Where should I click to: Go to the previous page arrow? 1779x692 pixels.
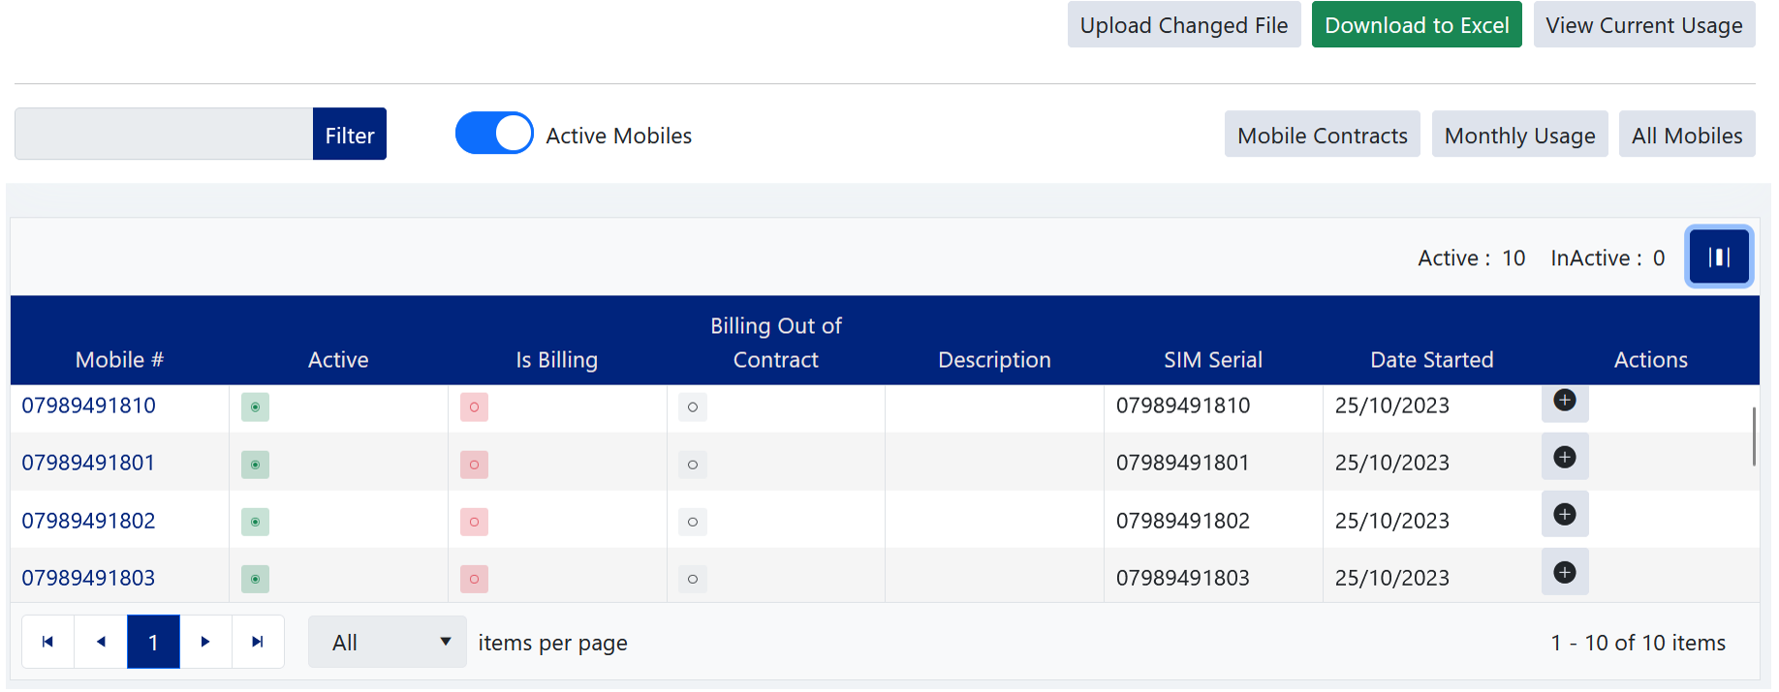[101, 642]
